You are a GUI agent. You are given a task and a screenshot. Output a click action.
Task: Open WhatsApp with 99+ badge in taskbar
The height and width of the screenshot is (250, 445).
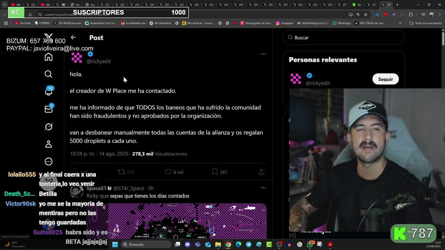(310, 244)
